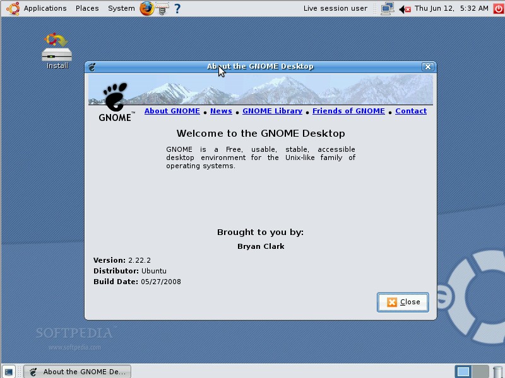Image resolution: width=505 pixels, height=378 pixels.
Task: Open the News link
Action: [221, 111]
